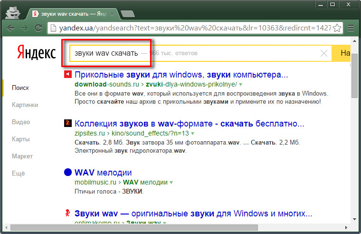Open Маркет from the sidebar
The image size is (361, 234).
(22, 156)
